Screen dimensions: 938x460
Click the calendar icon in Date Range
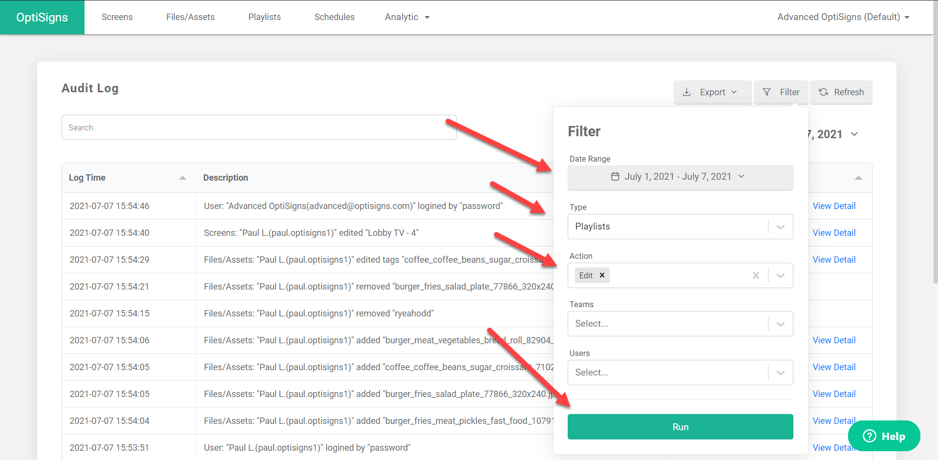click(615, 177)
